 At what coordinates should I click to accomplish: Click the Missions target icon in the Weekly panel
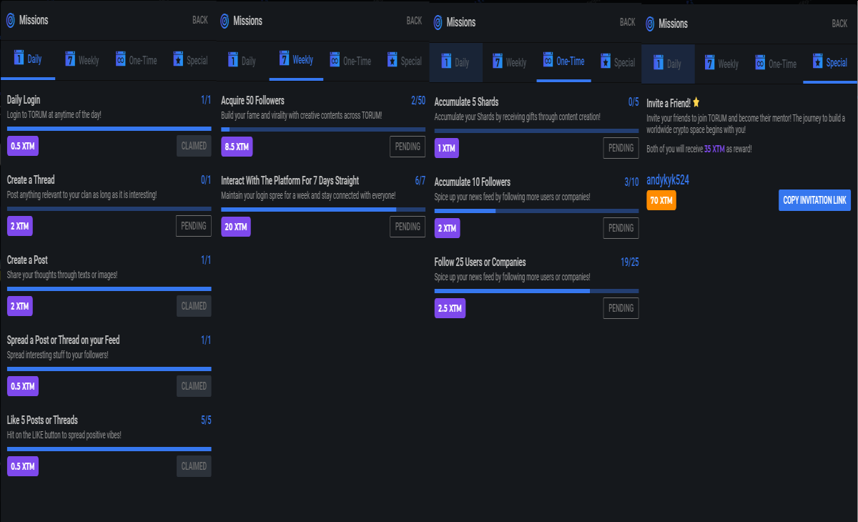pyautogui.click(x=225, y=21)
